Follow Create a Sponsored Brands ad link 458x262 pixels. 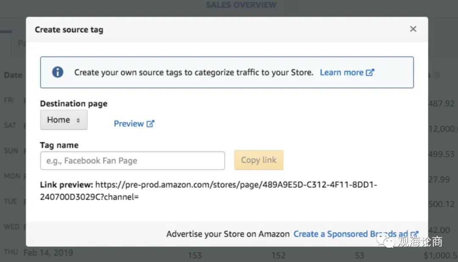pos(350,234)
